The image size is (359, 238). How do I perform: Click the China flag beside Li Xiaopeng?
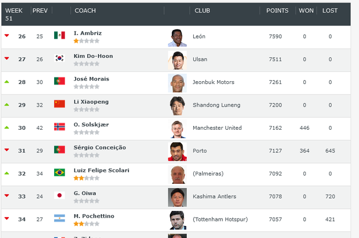tap(59, 104)
